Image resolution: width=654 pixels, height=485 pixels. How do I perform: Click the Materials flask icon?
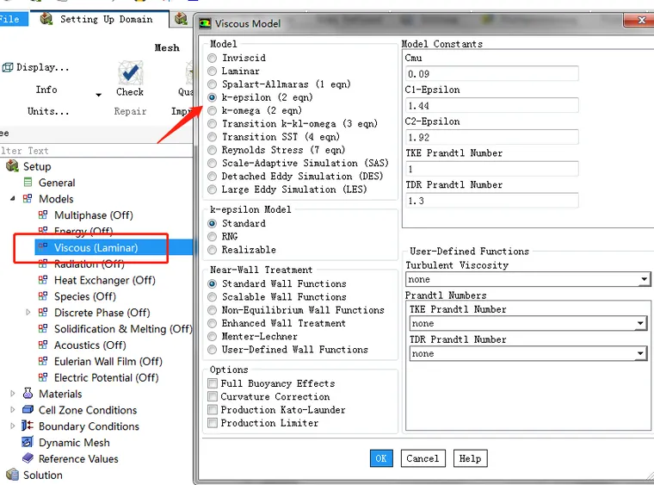[x=28, y=394]
